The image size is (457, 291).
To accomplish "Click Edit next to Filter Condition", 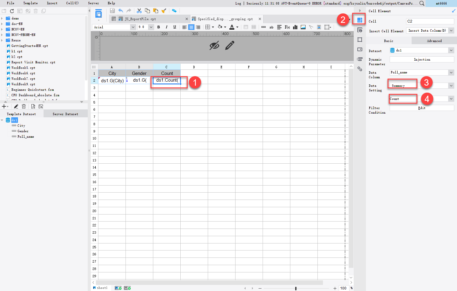I will point(422,108).
